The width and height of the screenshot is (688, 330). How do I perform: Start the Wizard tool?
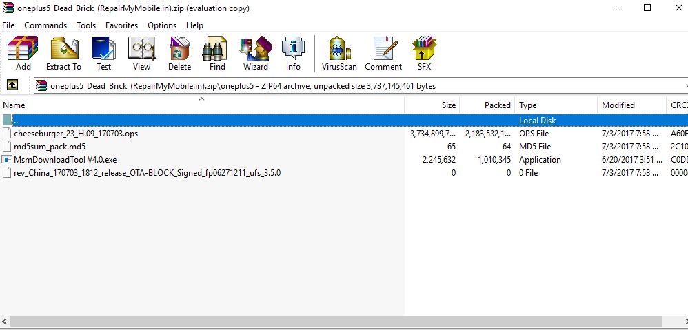pos(255,54)
